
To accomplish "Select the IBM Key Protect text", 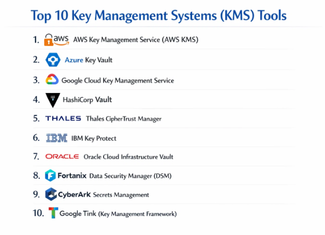I will [94, 138].
